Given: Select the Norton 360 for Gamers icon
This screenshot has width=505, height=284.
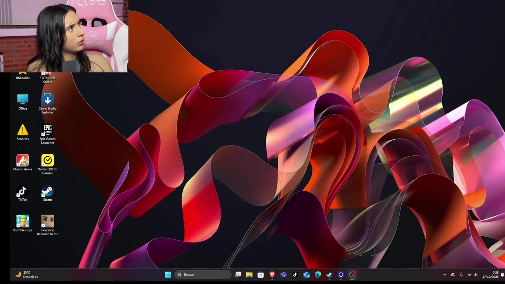Looking at the screenshot, I should tap(47, 164).
